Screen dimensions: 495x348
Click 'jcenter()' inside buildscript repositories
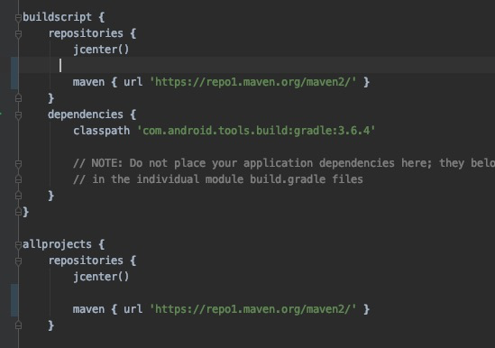coord(101,50)
